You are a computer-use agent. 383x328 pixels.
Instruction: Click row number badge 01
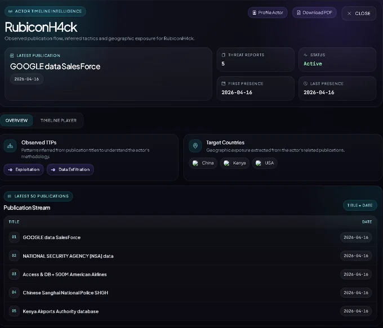pyautogui.click(x=14, y=237)
